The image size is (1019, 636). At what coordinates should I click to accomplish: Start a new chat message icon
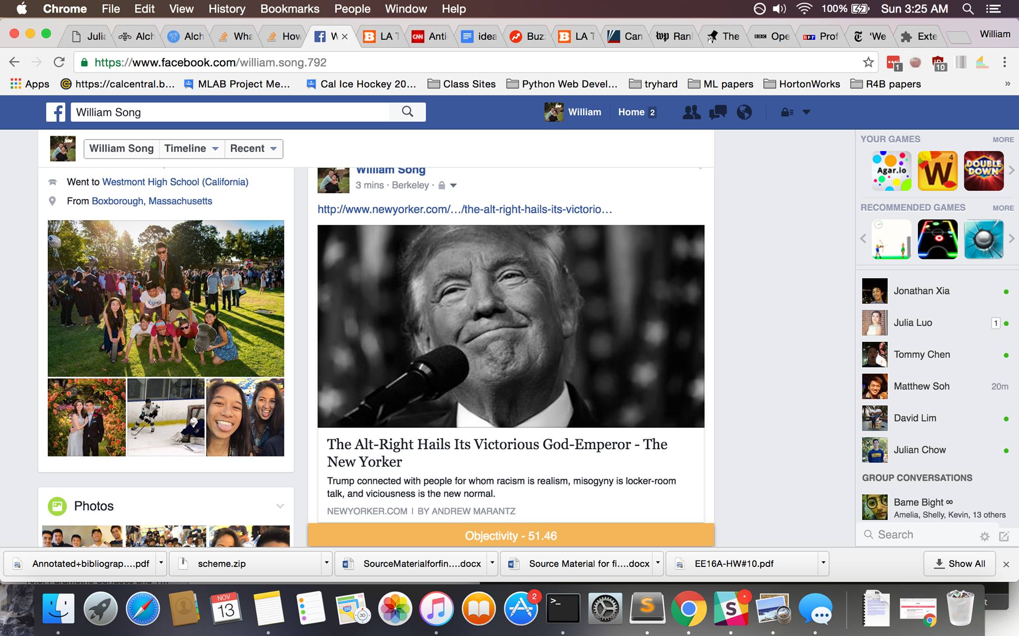[x=1004, y=536]
